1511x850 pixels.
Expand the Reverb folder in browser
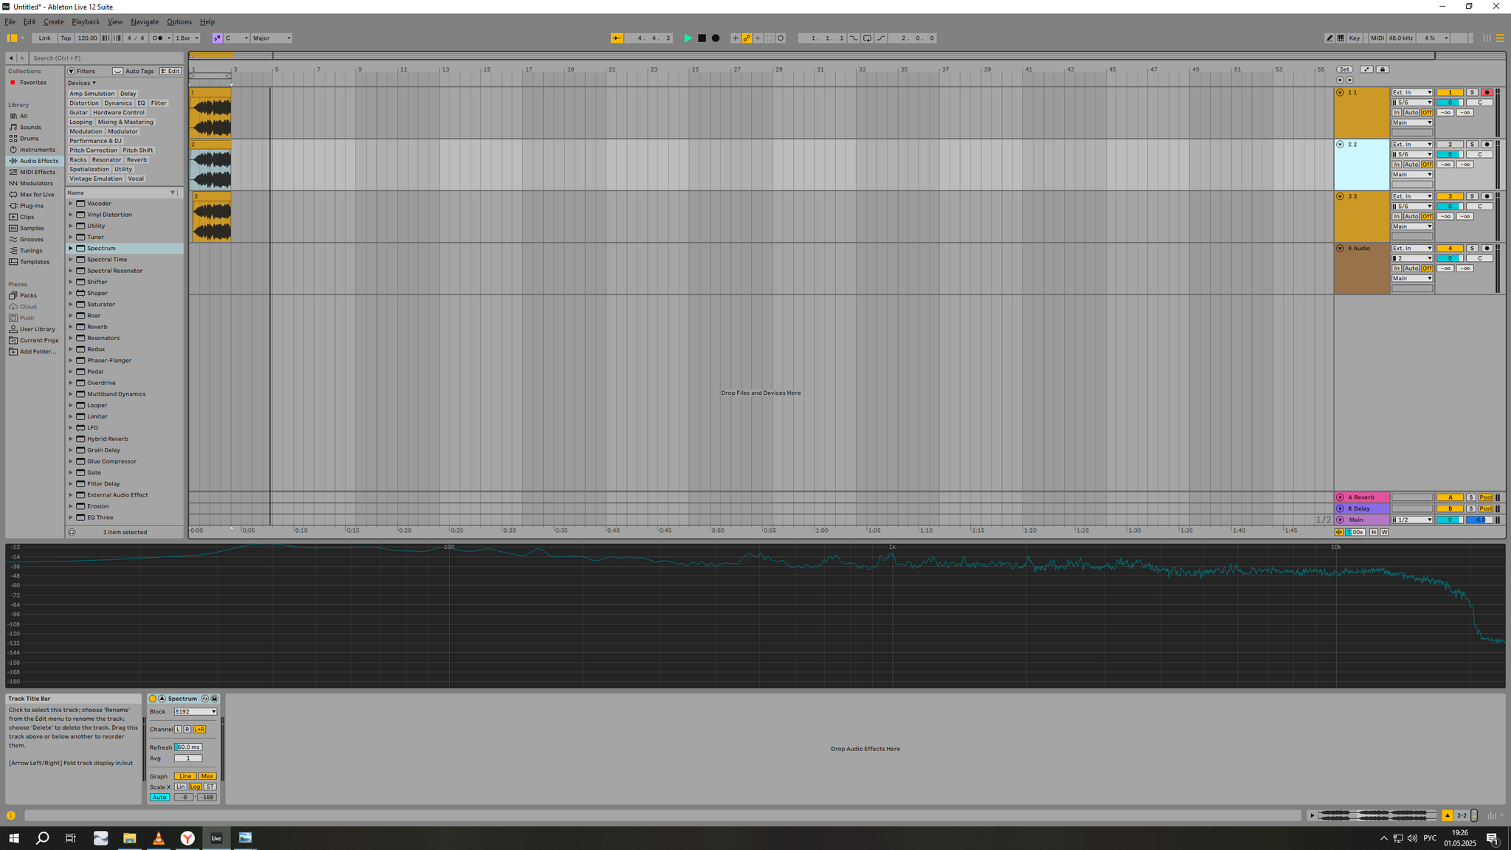tap(71, 327)
